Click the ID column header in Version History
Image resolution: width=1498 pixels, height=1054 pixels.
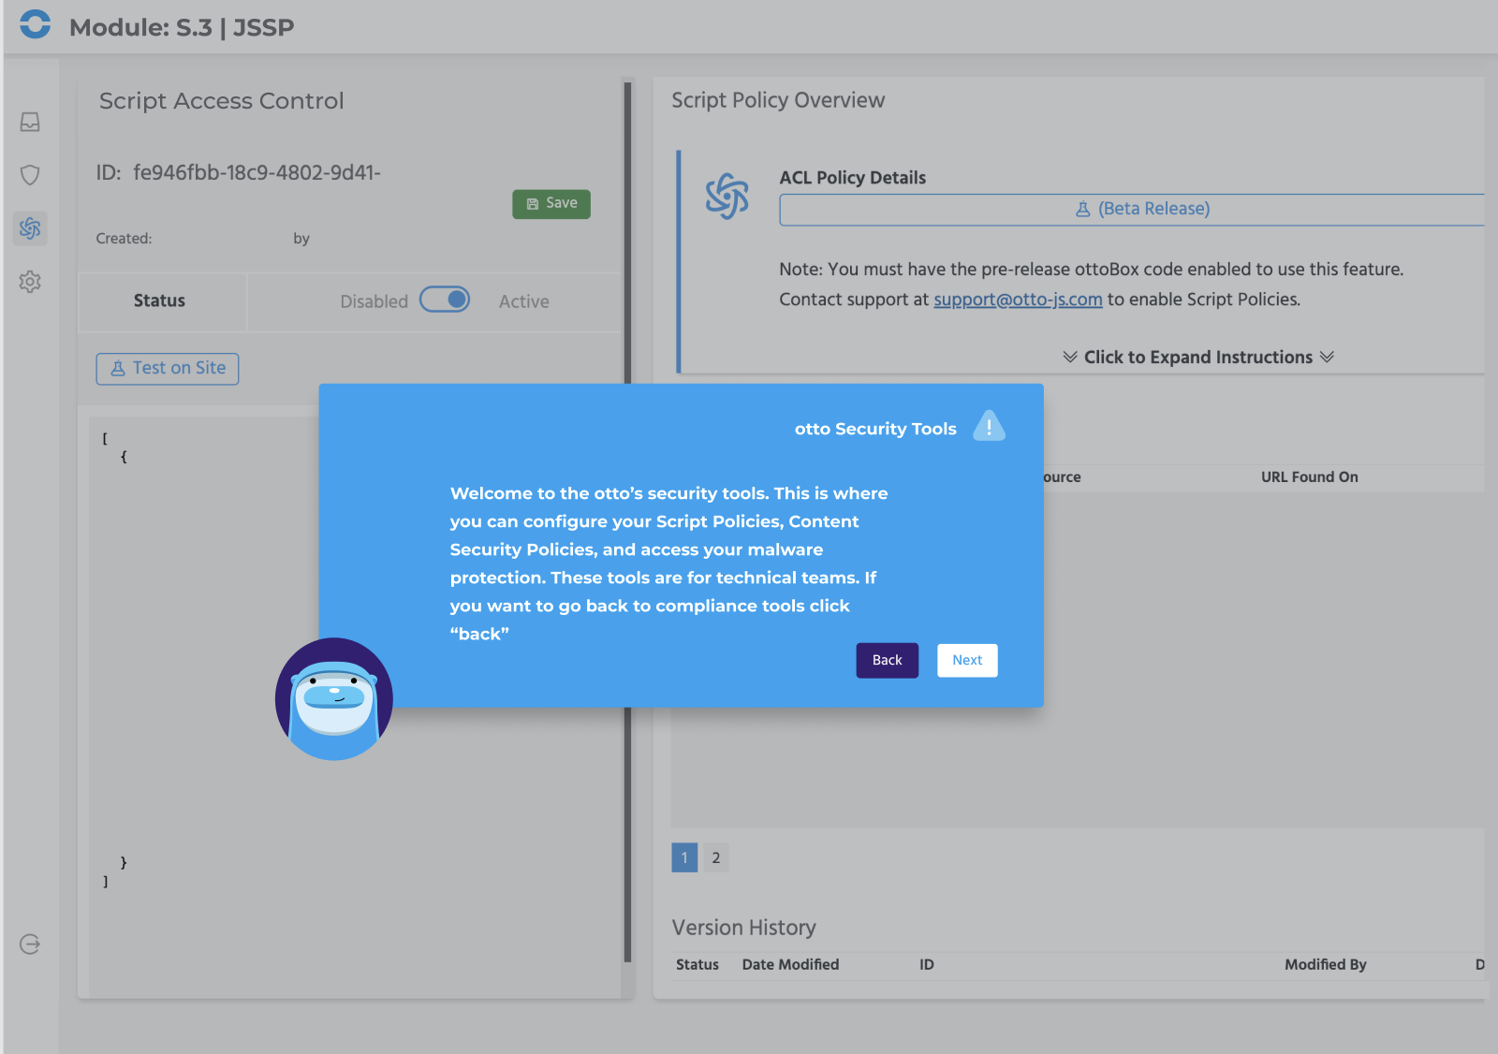[927, 965]
